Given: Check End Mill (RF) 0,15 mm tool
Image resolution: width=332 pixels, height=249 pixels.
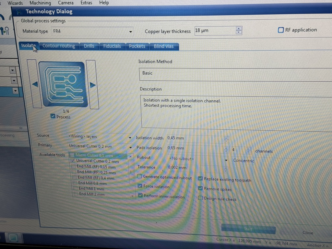Looking at the screenshot, I should (x=73, y=166).
